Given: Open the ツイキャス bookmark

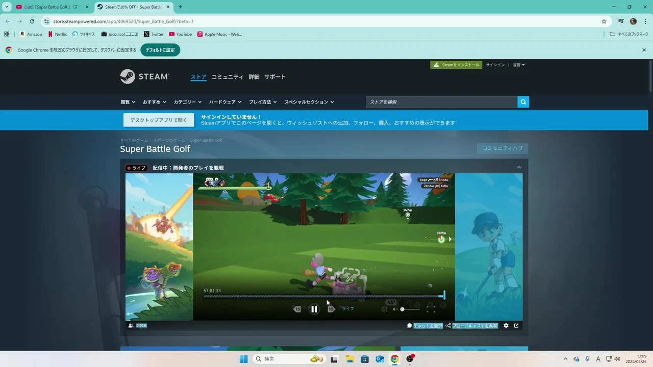Looking at the screenshot, I should 84,34.
